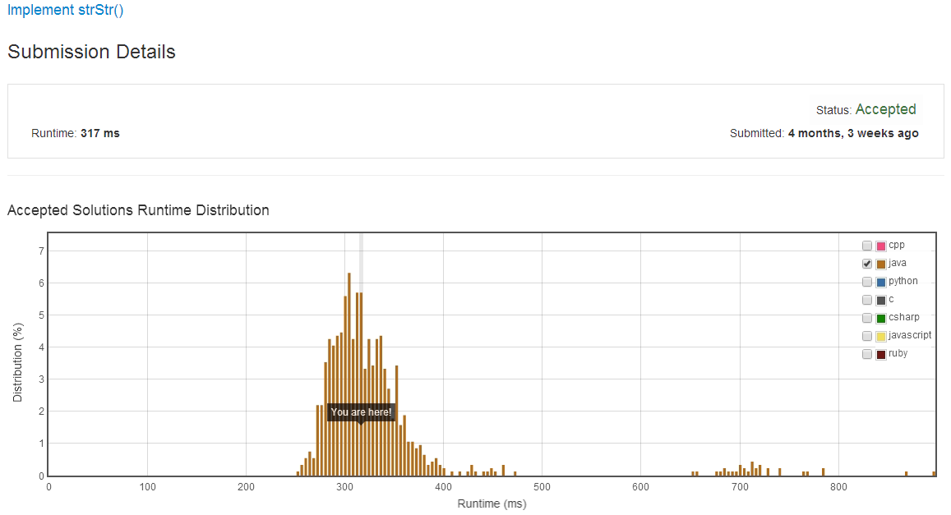Check the javascript language checkbox
Image resolution: width=951 pixels, height=515 pixels.
point(867,336)
